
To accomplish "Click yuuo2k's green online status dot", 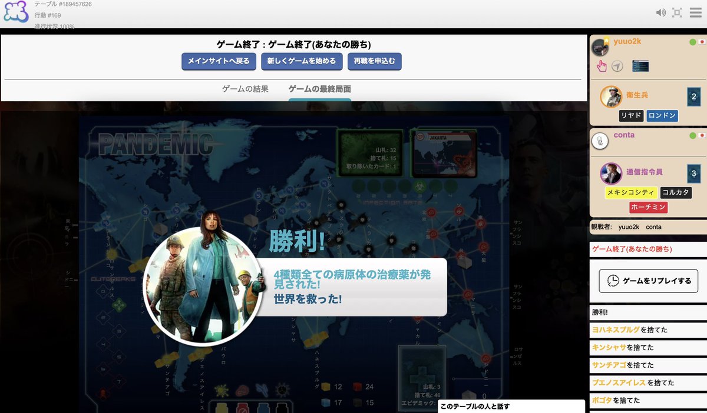I will (x=693, y=42).
